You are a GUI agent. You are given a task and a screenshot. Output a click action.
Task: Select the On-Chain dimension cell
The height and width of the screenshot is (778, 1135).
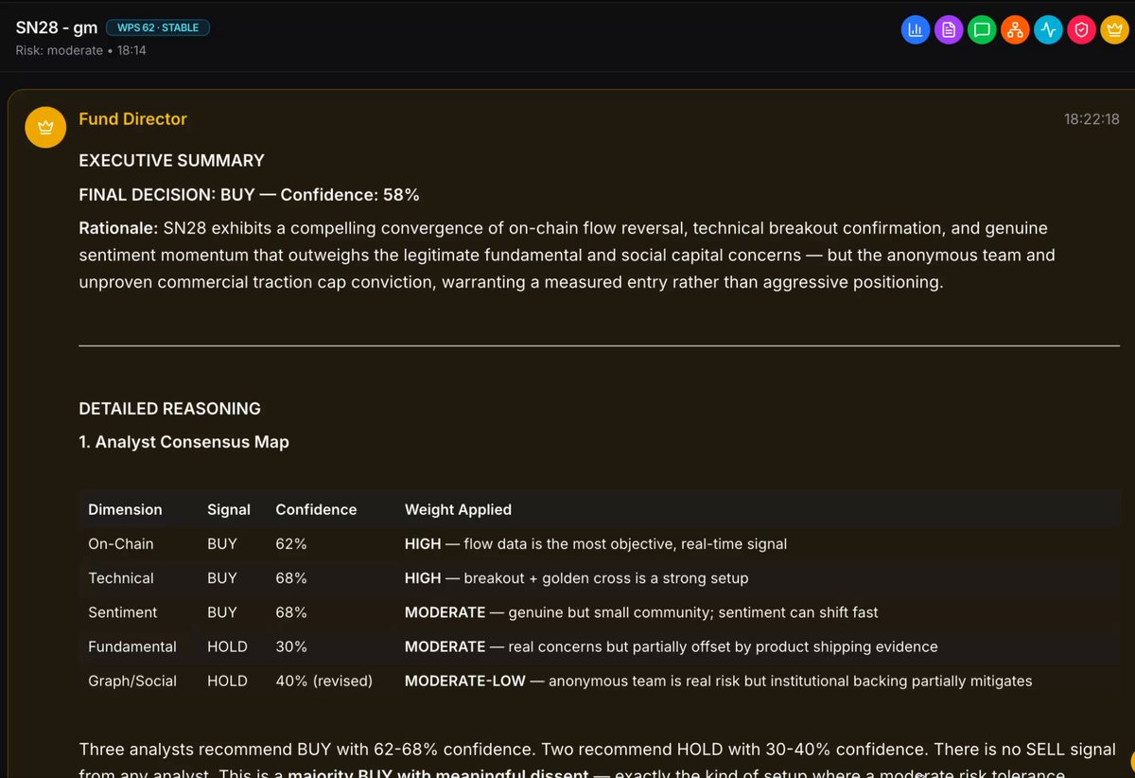(x=120, y=544)
